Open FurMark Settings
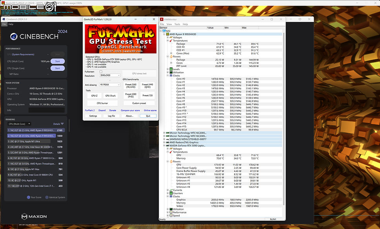380x229 pixels. click(x=93, y=116)
